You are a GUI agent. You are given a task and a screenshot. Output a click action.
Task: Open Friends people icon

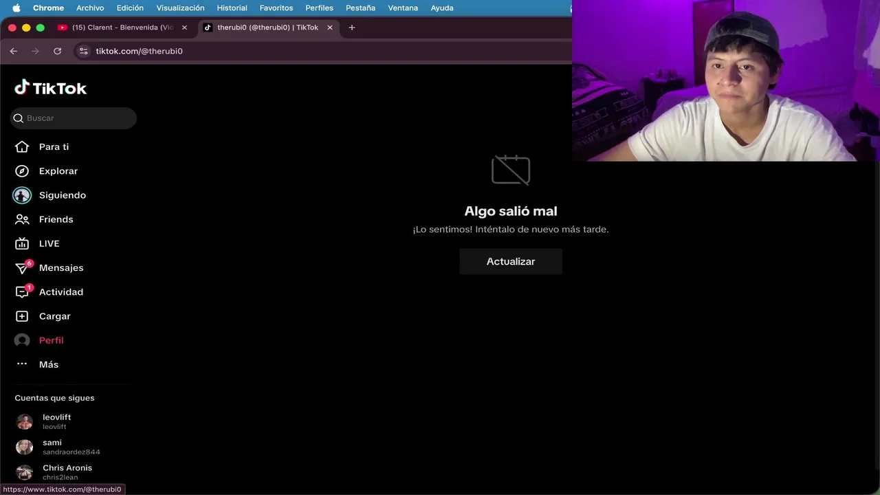point(22,219)
